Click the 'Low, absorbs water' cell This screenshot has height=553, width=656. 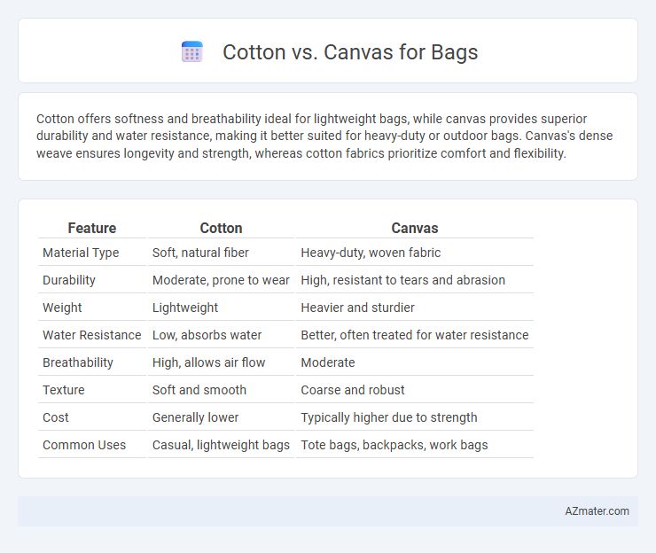pos(207,335)
